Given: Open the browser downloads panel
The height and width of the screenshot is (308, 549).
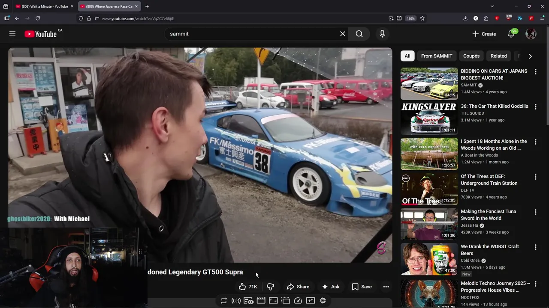Looking at the screenshot, I should tap(465, 18).
